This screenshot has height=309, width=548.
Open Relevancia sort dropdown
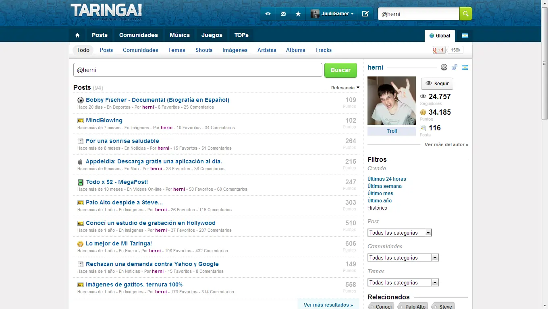pyautogui.click(x=345, y=88)
